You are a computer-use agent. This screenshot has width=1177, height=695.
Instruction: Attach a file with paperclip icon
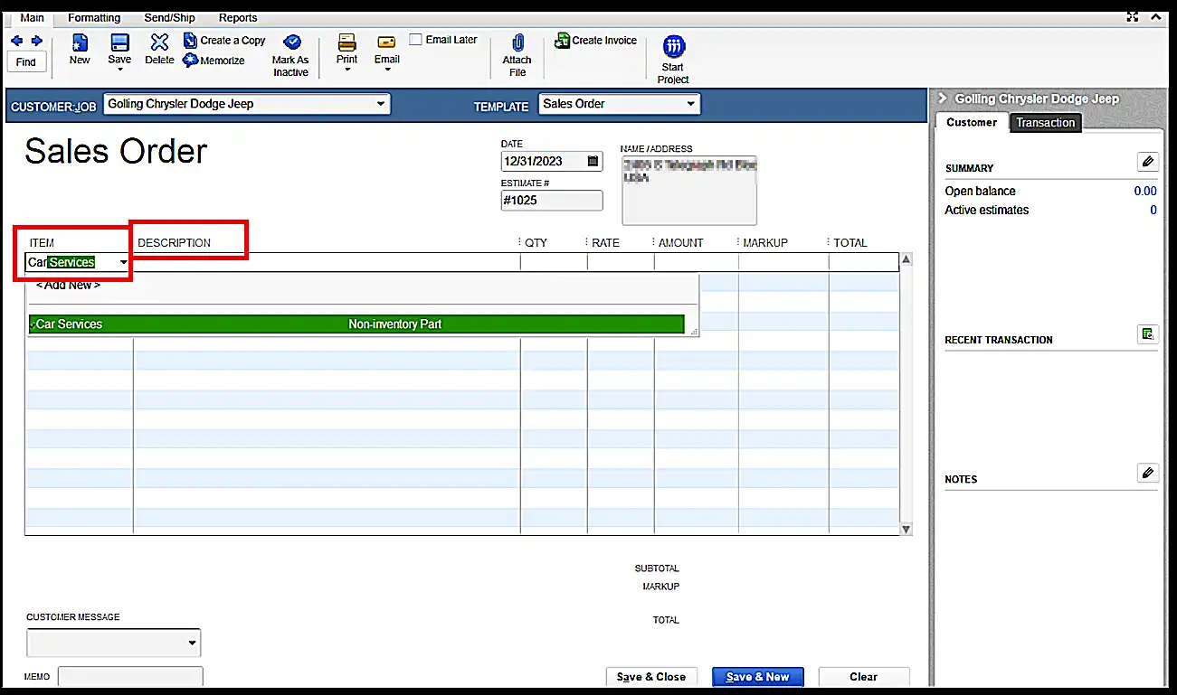click(517, 55)
